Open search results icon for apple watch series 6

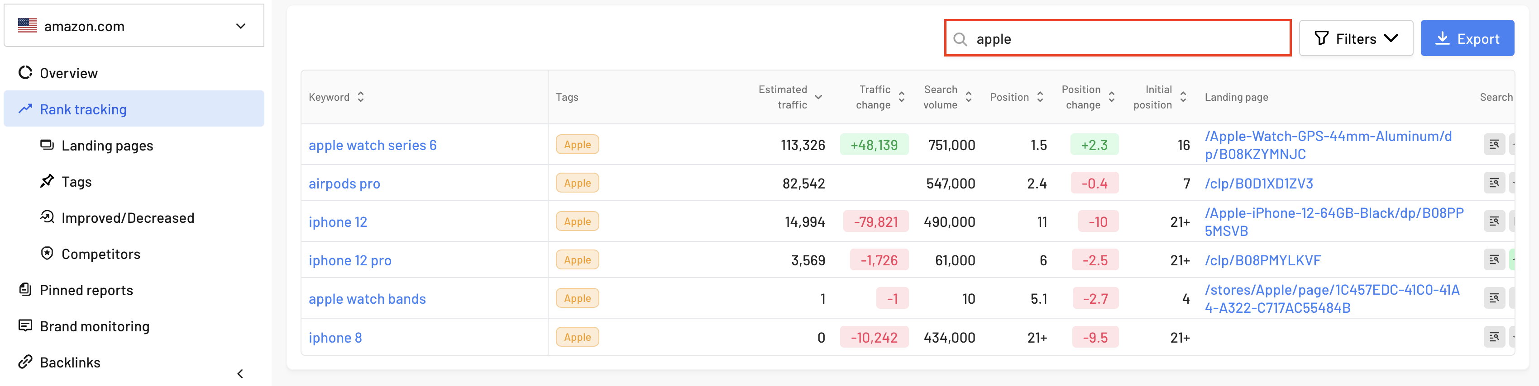pos(1494,144)
